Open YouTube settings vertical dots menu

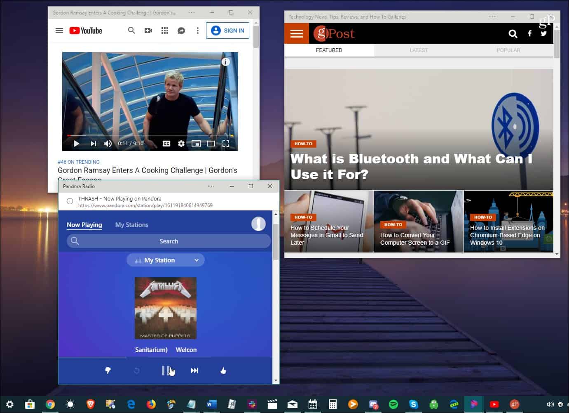[x=198, y=31]
